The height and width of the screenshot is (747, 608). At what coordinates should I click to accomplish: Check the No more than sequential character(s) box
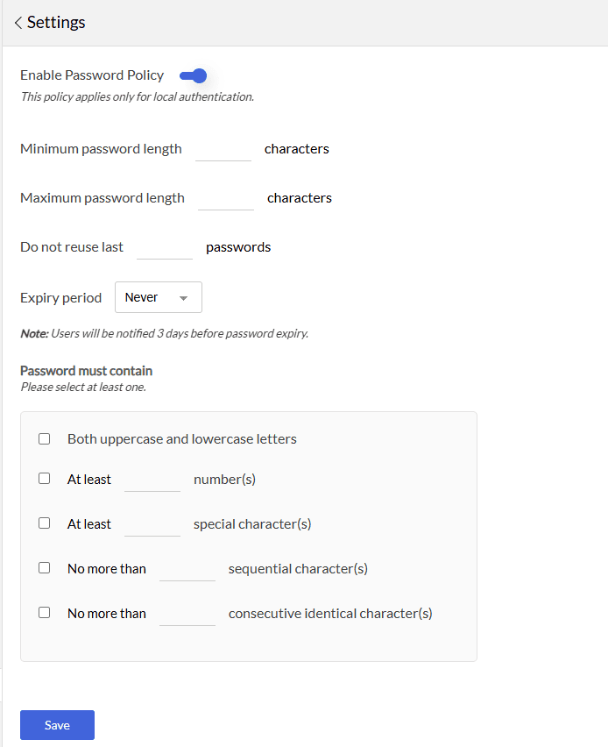pyautogui.click(x=45, y=568)
